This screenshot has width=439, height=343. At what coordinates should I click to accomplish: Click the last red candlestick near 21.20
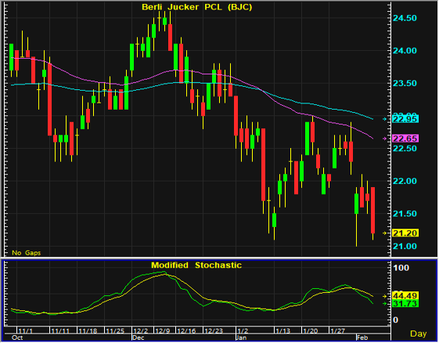[x=373, y=210]
